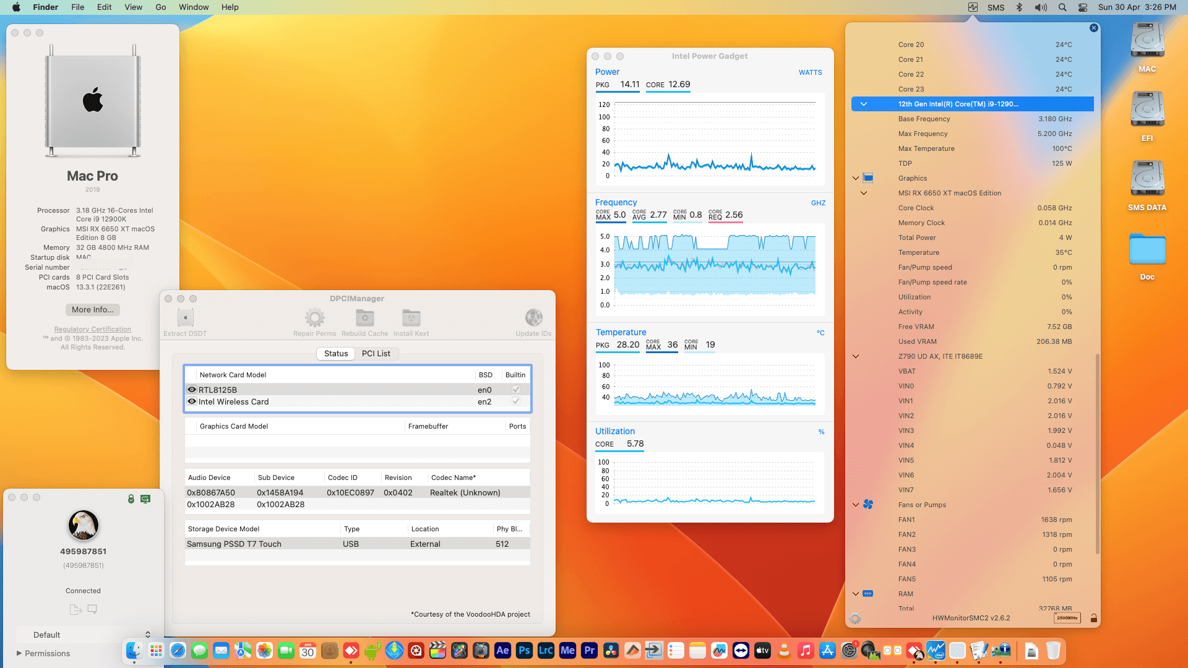Open Photoshop from the Dock
The image size is (1188, 668).
coord(524,650)
